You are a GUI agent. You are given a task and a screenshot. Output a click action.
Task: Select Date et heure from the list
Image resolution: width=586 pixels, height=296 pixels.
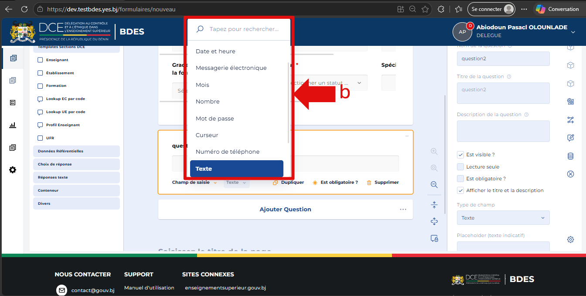click(237, 51)
